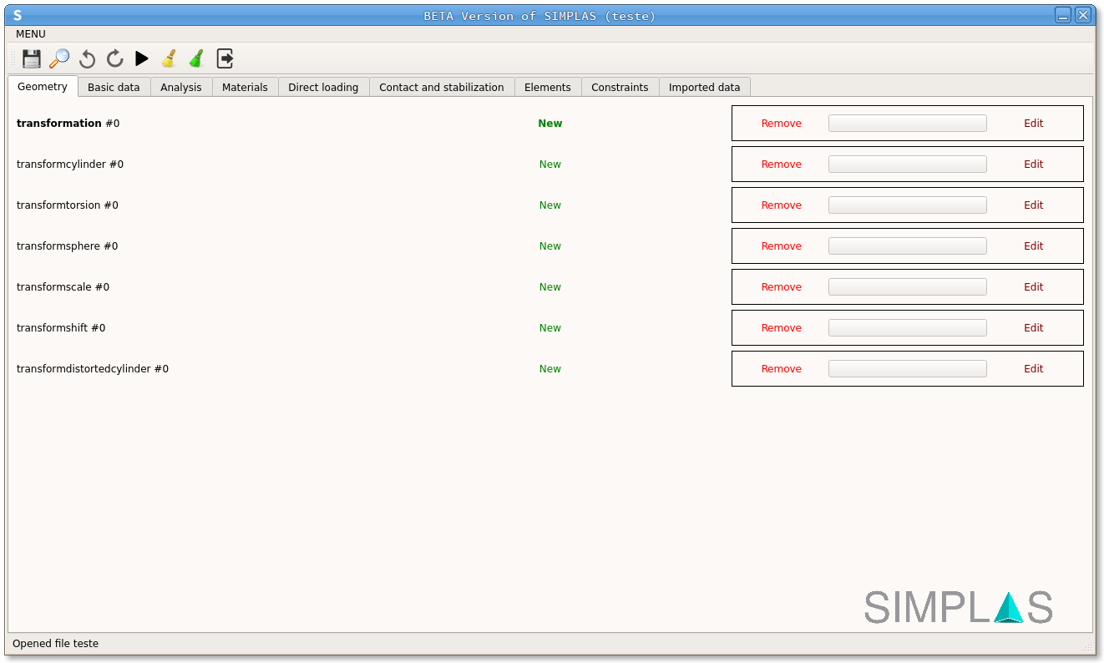Viewport: 1104px width, 663px height.
Task: Edit the transformsphere entry
Action: tap(1033, 246)
